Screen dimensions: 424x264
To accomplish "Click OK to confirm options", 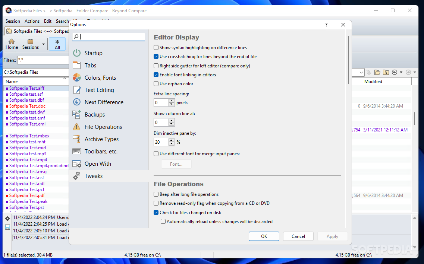I will coord(264,236).
